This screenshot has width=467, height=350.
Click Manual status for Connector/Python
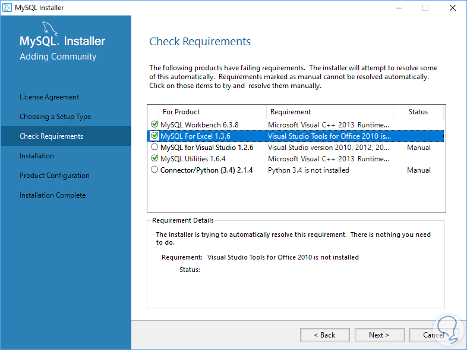click(419, 170)
